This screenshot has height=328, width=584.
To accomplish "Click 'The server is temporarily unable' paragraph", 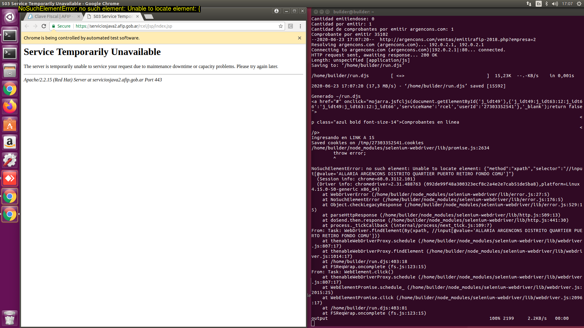I will click(151, 67).
